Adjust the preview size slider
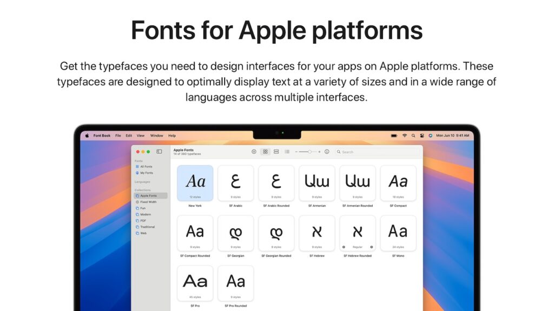The image size is (554, 311). (309, 152)
